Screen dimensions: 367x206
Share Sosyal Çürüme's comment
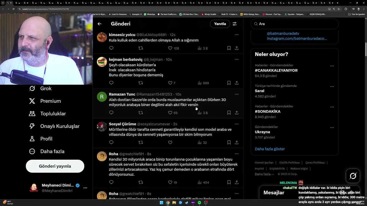pyautogui.click(x=237, y=142)
